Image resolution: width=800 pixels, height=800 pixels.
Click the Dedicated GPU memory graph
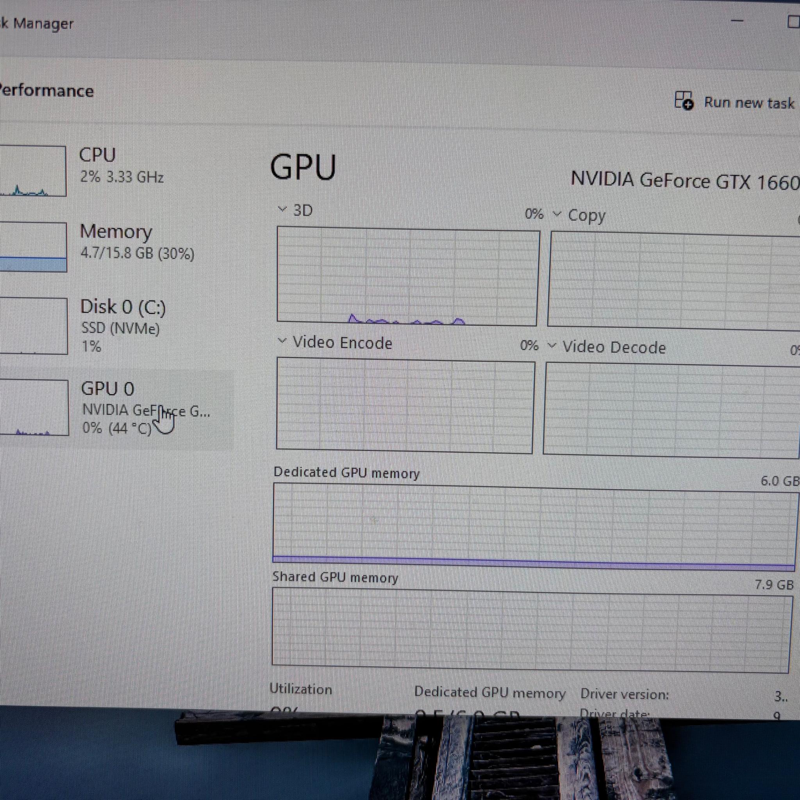coord(534,527)
